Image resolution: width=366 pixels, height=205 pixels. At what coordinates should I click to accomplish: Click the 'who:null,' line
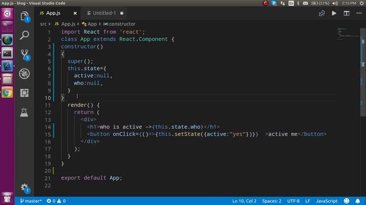(88, 83)
